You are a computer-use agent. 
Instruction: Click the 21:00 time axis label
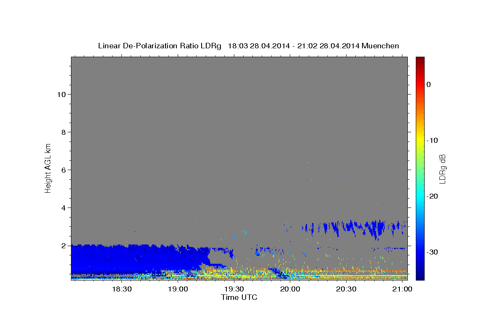point(402,289)
